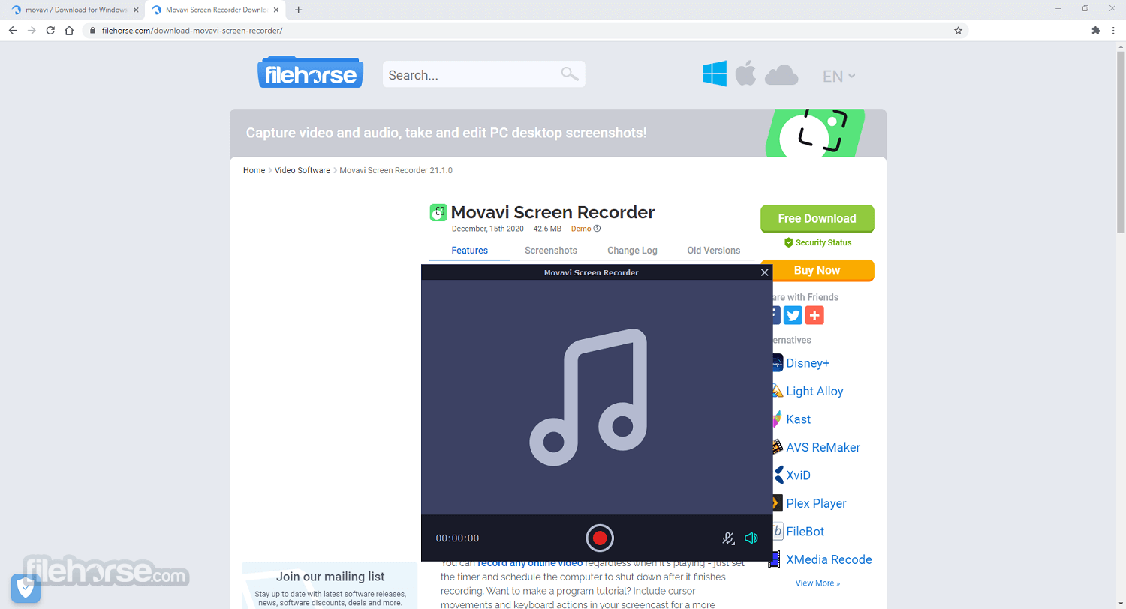The height and width of the screenshot is (609, 1126).
Task: Switch to the Screenshots tab
Action: pyautogui.click(x=551, y=250)
